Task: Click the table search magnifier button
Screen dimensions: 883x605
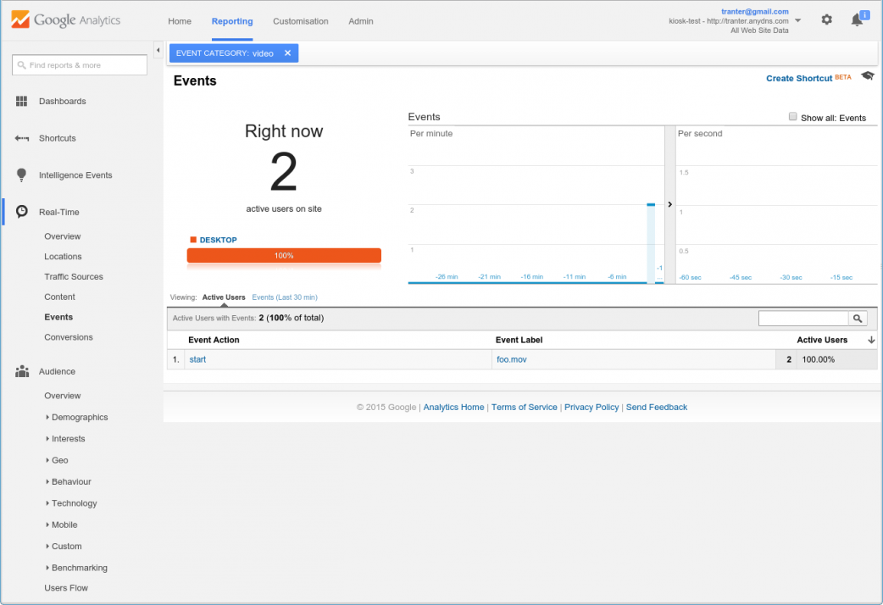Action: [858, 319]
